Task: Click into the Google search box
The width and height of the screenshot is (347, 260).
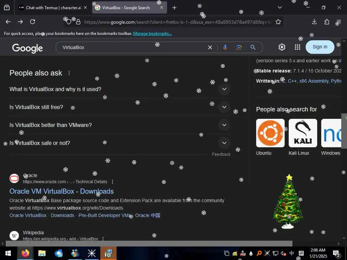Action: point(133,47)
